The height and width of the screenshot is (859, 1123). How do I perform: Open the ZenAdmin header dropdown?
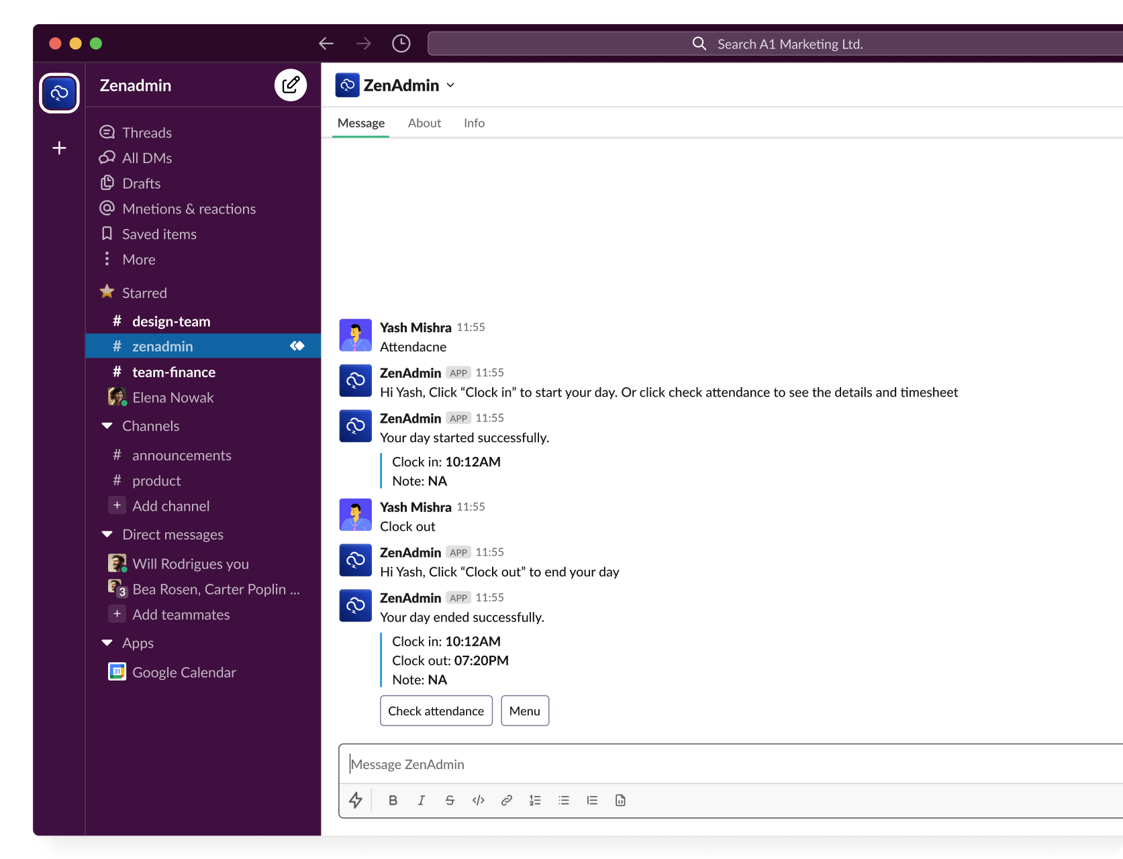coord(450,85)
